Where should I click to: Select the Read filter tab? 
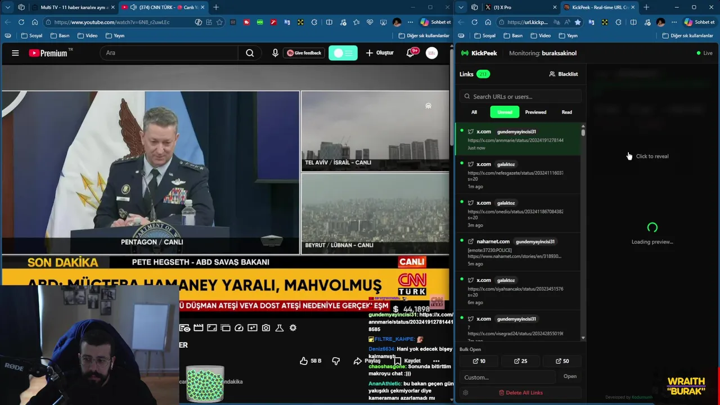point(567,112)
